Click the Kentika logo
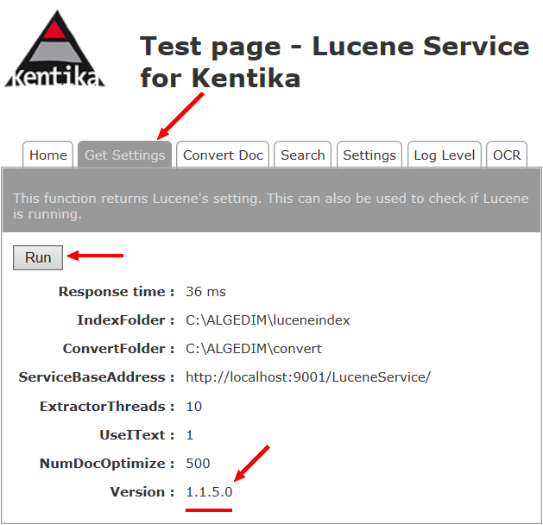543x525 pixels. pyautogui.click(x=55, y=49)
